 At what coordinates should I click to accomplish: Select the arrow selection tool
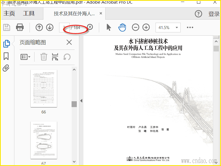click(109, 27)
